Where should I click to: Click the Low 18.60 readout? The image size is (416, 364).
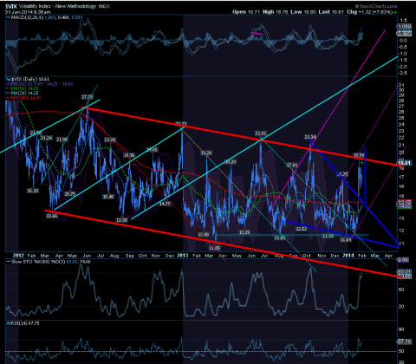pos(303,12)
